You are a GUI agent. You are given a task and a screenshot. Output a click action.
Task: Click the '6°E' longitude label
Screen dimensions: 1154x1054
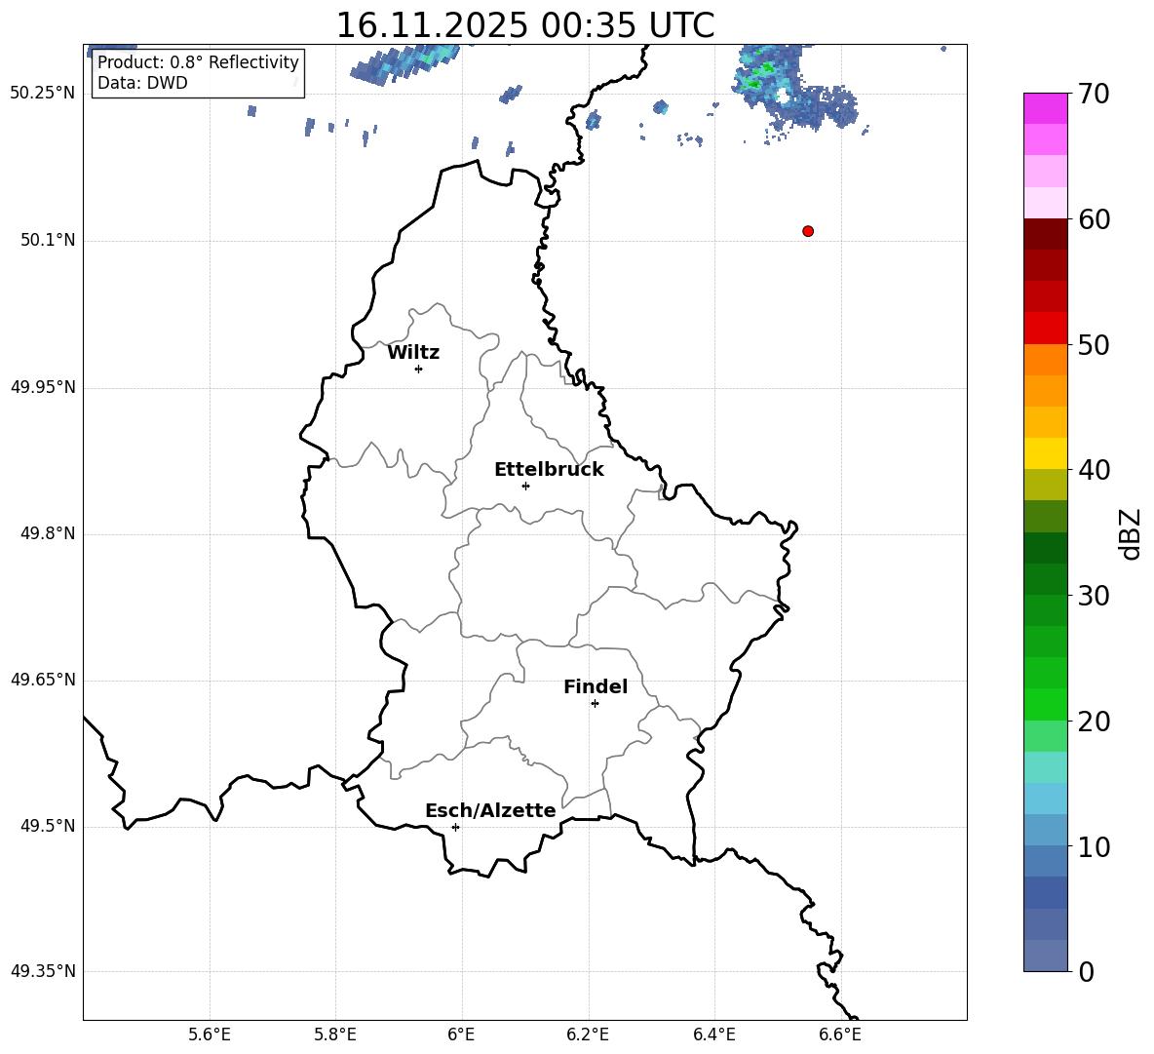click(x=461, y=1034)
